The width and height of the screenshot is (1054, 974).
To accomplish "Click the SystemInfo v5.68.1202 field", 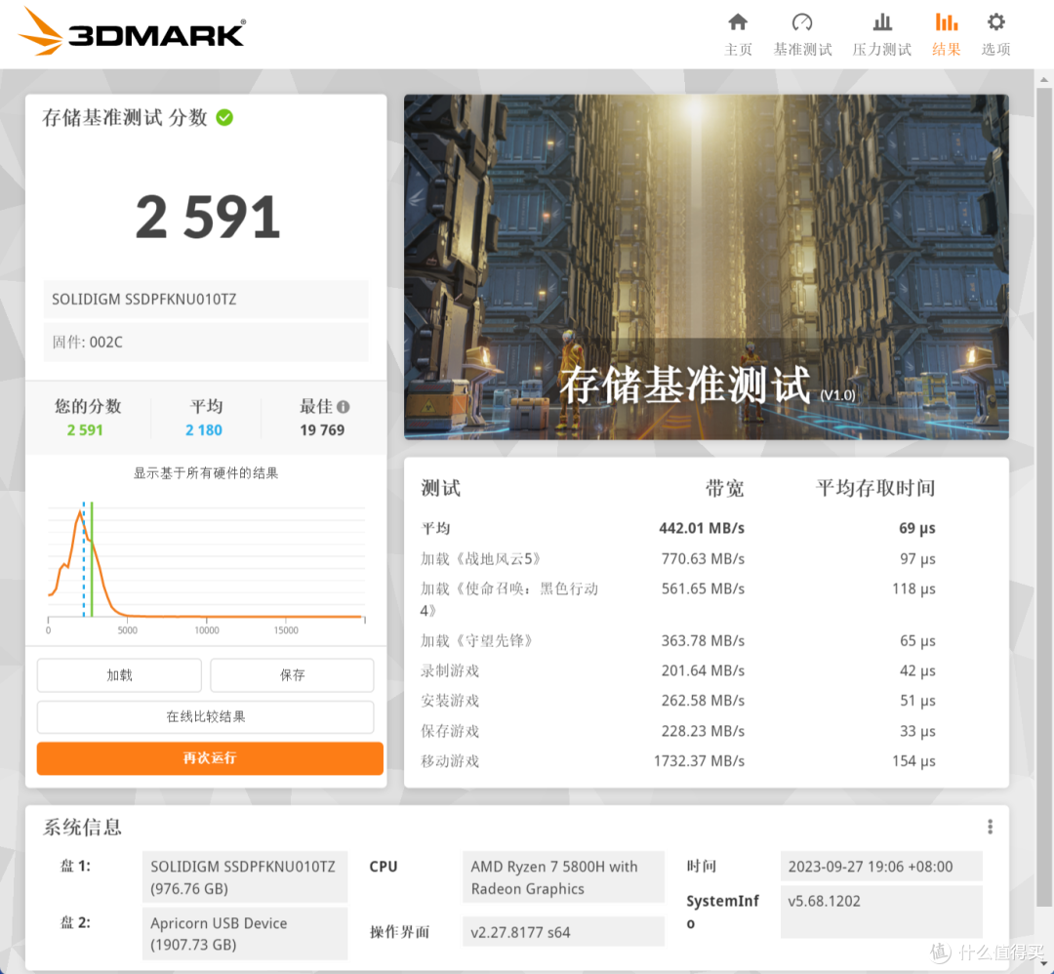I will (881, 912).
